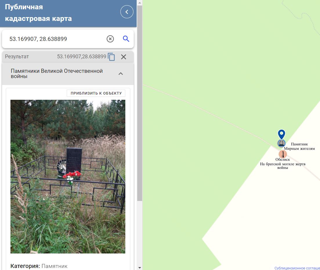Click the sidebar vertical scrollbar thumb
This screenshot has height=270, width=320.
tap(140, 103)
